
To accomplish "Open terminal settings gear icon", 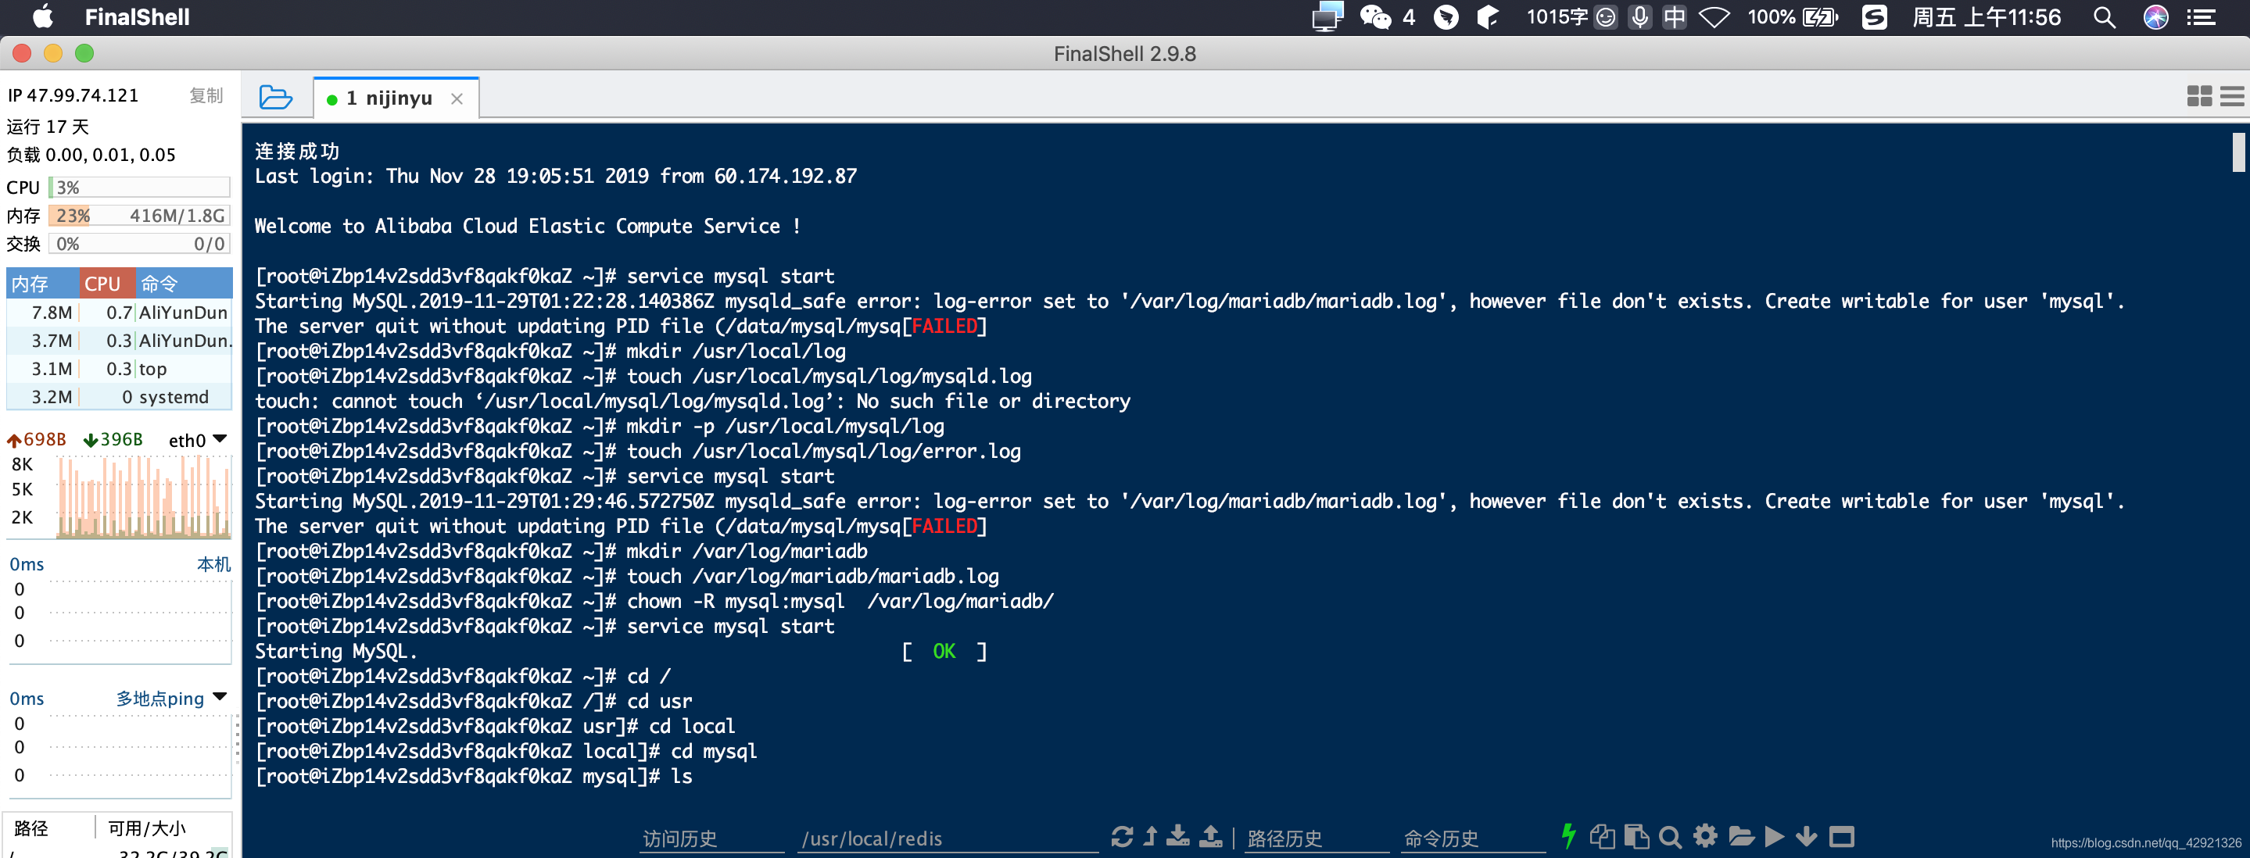I will 1704,836.
